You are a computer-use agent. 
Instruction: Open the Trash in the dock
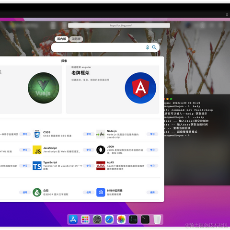(x=157, y=219)
